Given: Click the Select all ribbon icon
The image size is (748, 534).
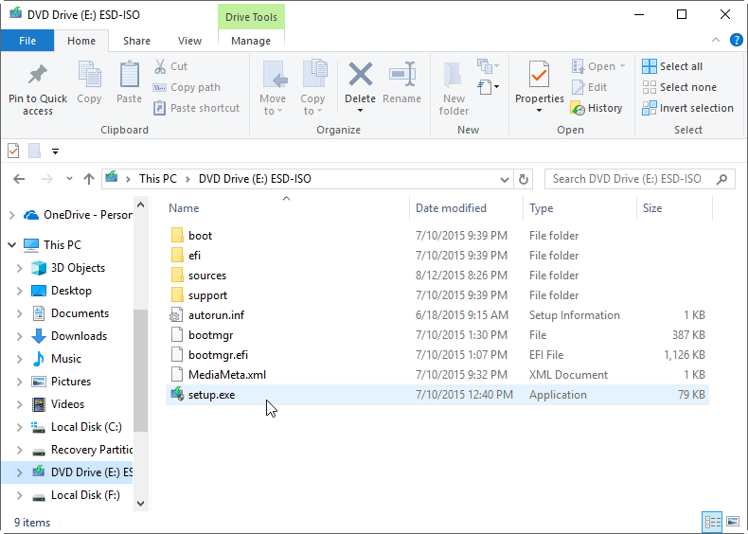Looking at the screenshot, I should pyautogui.click(x=650, y=66).
